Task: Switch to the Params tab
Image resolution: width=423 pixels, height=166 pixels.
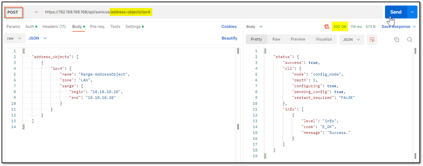Action: click(x=13, y=27)
